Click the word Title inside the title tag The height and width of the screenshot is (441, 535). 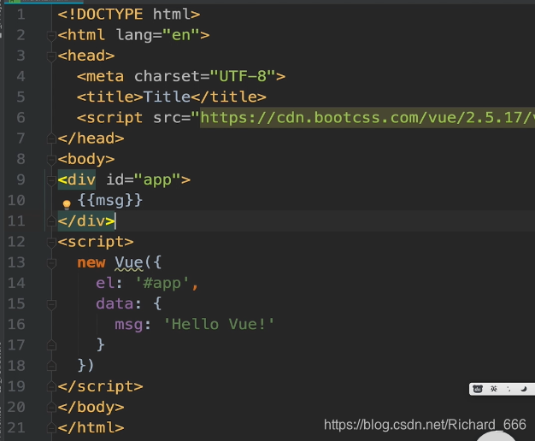(x=167, y=97)
